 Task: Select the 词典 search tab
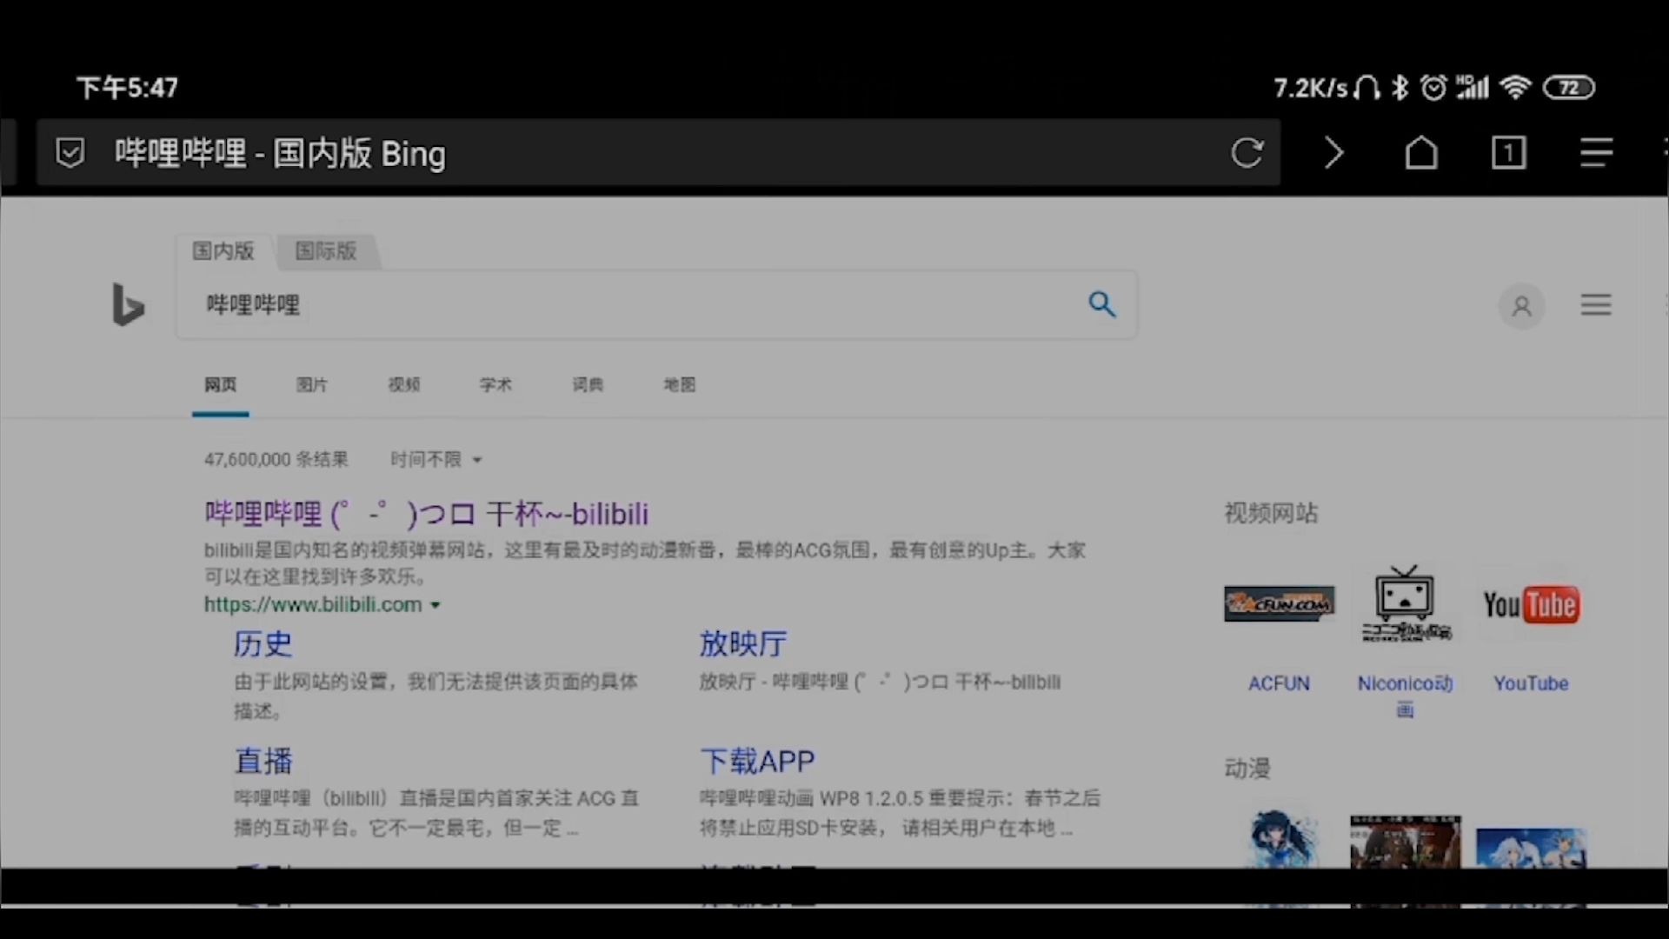tap(588, 384)
